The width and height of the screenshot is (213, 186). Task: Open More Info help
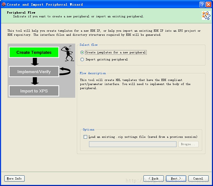click(x=14, y=178)
